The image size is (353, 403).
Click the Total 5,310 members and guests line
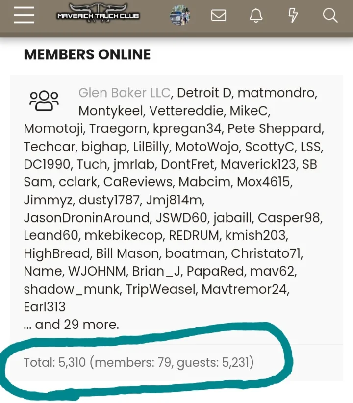[139, 363]
